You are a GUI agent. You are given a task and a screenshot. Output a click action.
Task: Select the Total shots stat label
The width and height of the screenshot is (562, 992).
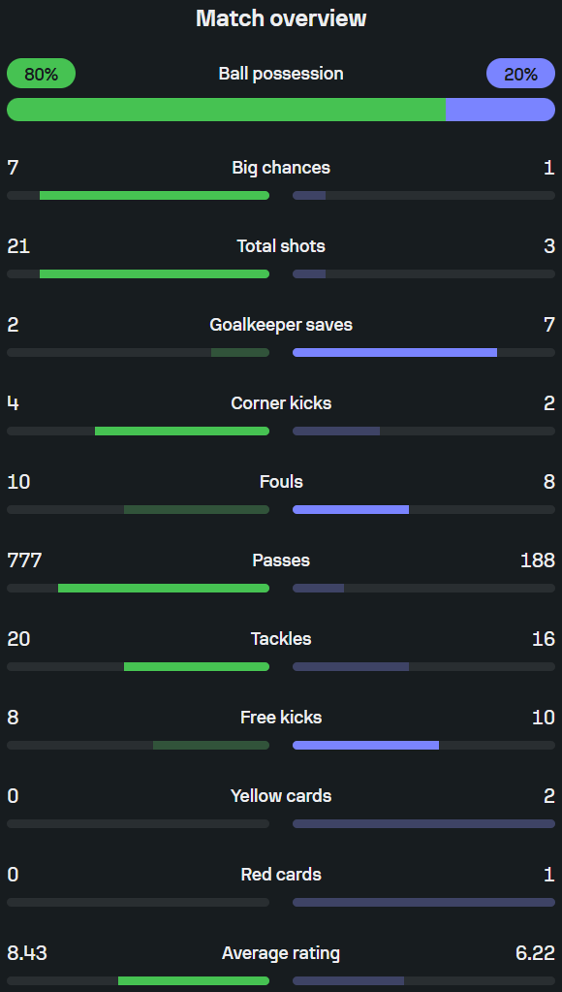click(x=281, y=246)
